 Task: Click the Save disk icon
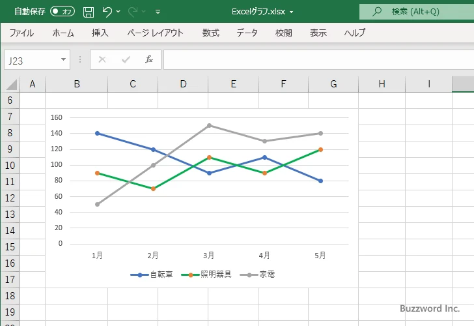(89, 12)
